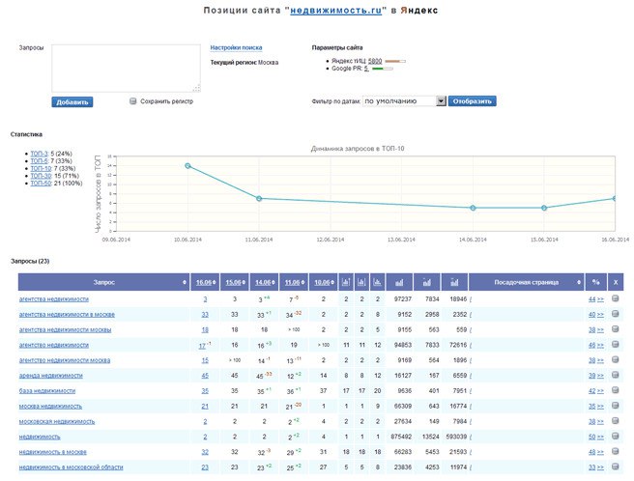Click the Яндекс тИЦ progress bar
This screenshot has height=481, width=634.
[x=395, y=62]
